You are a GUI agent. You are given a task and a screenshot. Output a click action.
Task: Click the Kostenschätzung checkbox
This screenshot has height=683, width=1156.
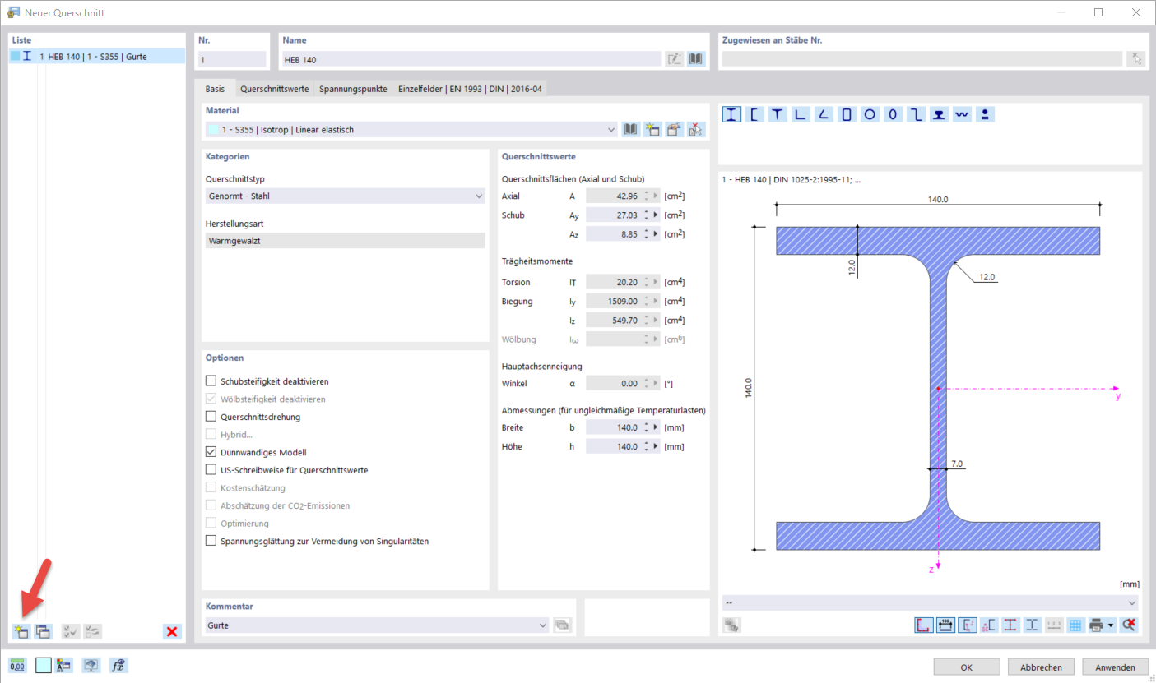click(x=211, y=487)
